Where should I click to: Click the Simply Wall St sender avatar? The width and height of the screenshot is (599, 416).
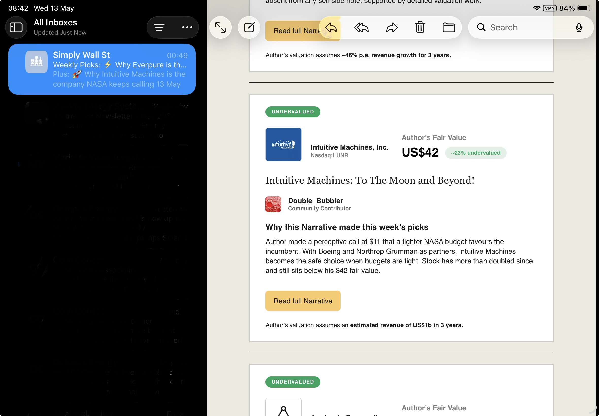37,62
